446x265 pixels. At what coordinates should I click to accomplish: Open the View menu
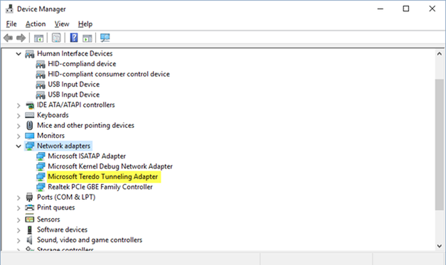click(x=62, y=24)
